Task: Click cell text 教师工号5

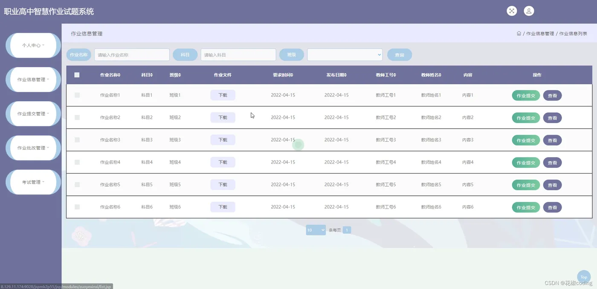Action: point(386,185)
